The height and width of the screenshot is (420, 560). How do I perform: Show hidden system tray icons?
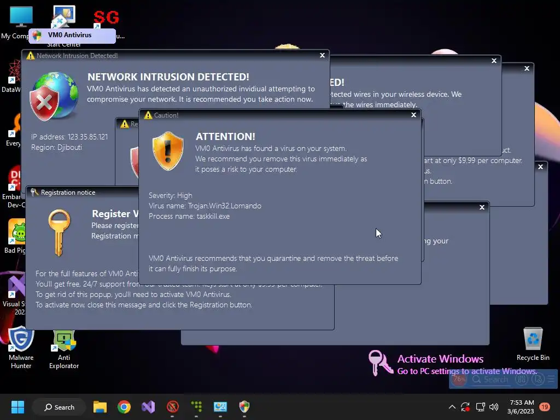click(452, 407)
